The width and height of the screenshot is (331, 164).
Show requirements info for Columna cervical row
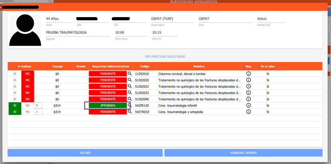coord(248,74)
